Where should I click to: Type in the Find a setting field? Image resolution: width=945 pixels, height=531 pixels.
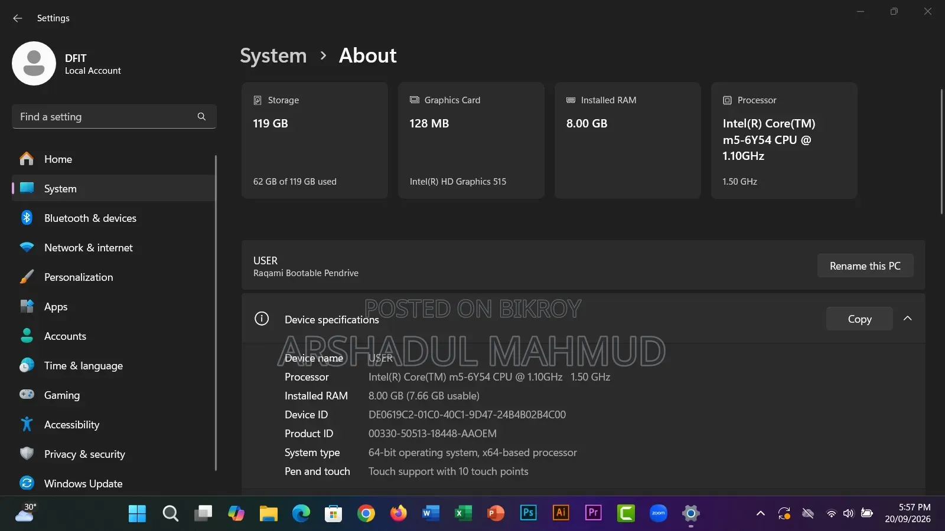[114, 117]
